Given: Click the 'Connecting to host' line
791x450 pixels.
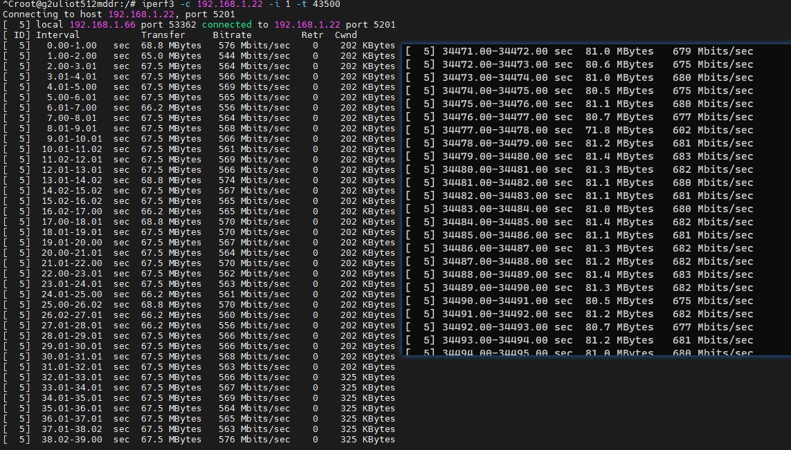Looking at the screenshot, I should (x=118, y=14).
